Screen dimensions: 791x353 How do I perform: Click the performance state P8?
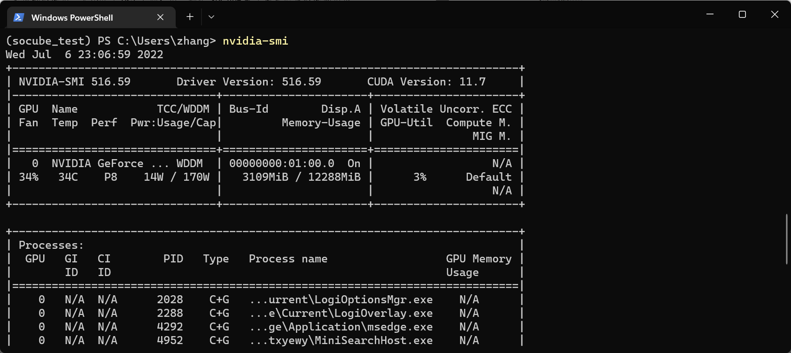tap(111, 177)
